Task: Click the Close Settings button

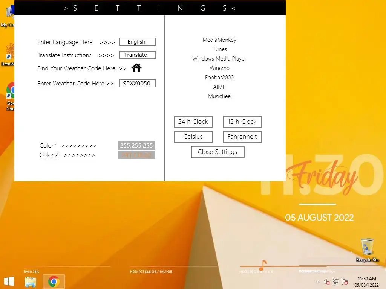Action: [x=218, y=152]
